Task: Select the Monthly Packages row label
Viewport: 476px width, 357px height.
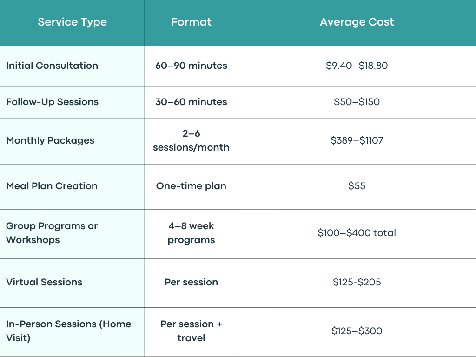Action: point(50,140)
